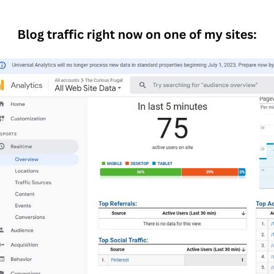Image resolution: width=274 pixels, height=274 pixels.
Task: Select the Events realtime report
Action: coord(23,205)
